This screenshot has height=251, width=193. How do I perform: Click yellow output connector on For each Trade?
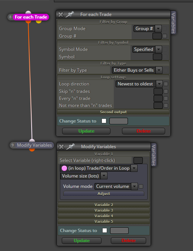(39, 22)
